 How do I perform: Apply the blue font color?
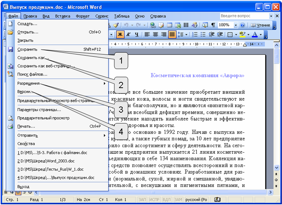click(x=255, y=34)
